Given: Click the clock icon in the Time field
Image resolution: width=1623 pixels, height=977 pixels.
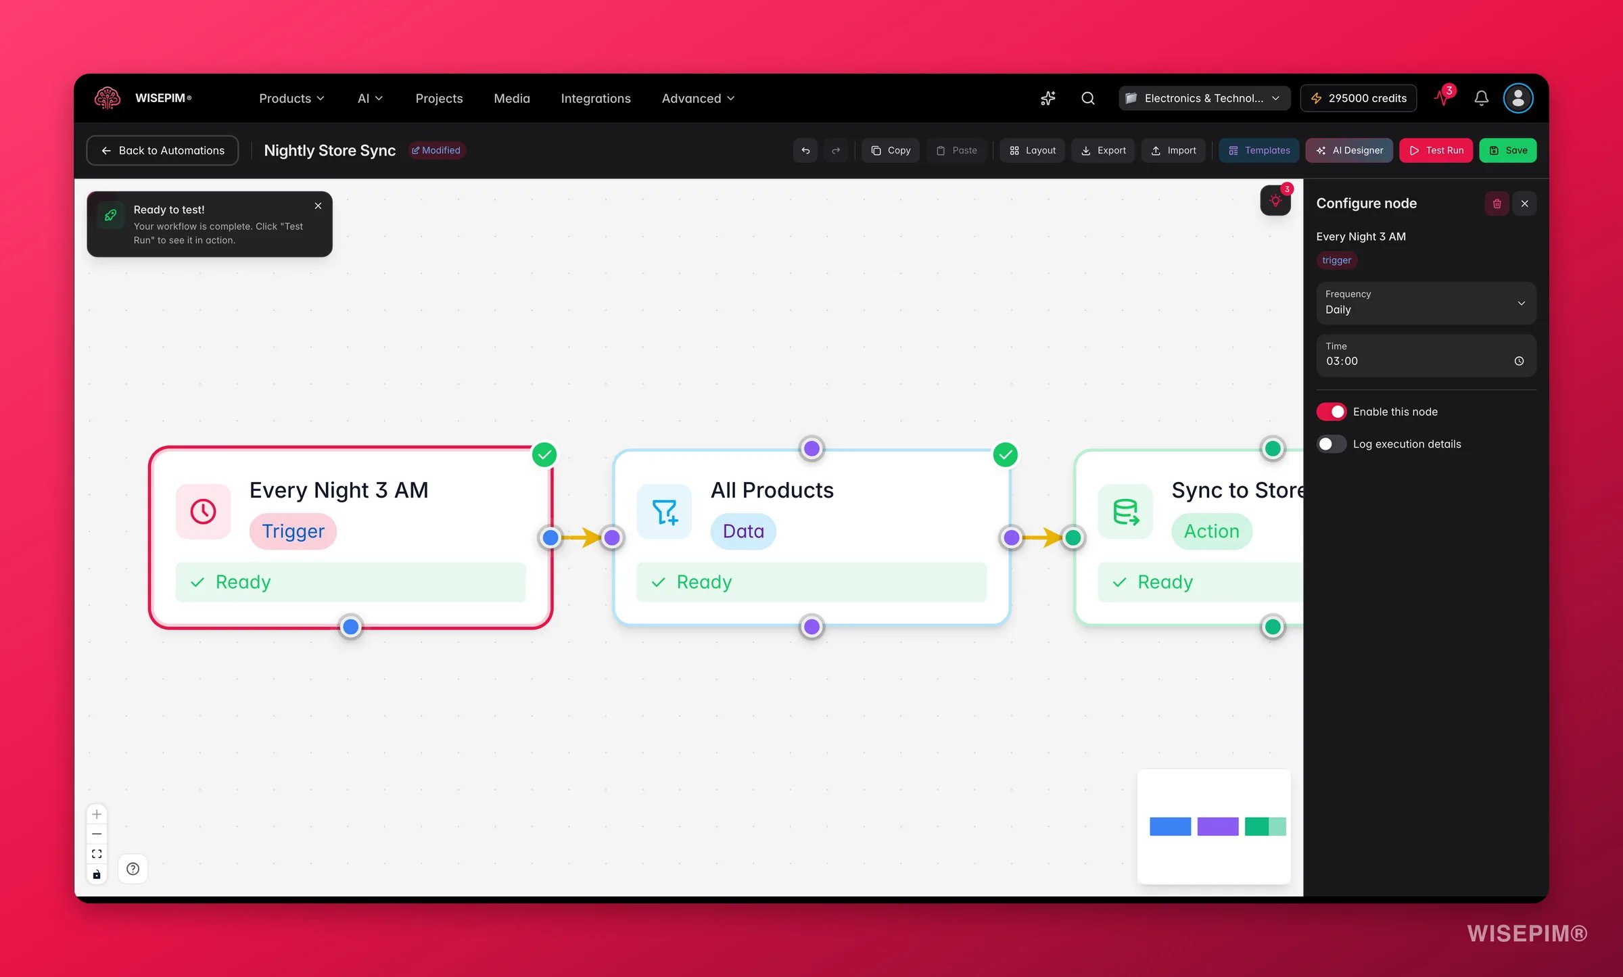Looking at the screenshot, I should click(1519, 361).
